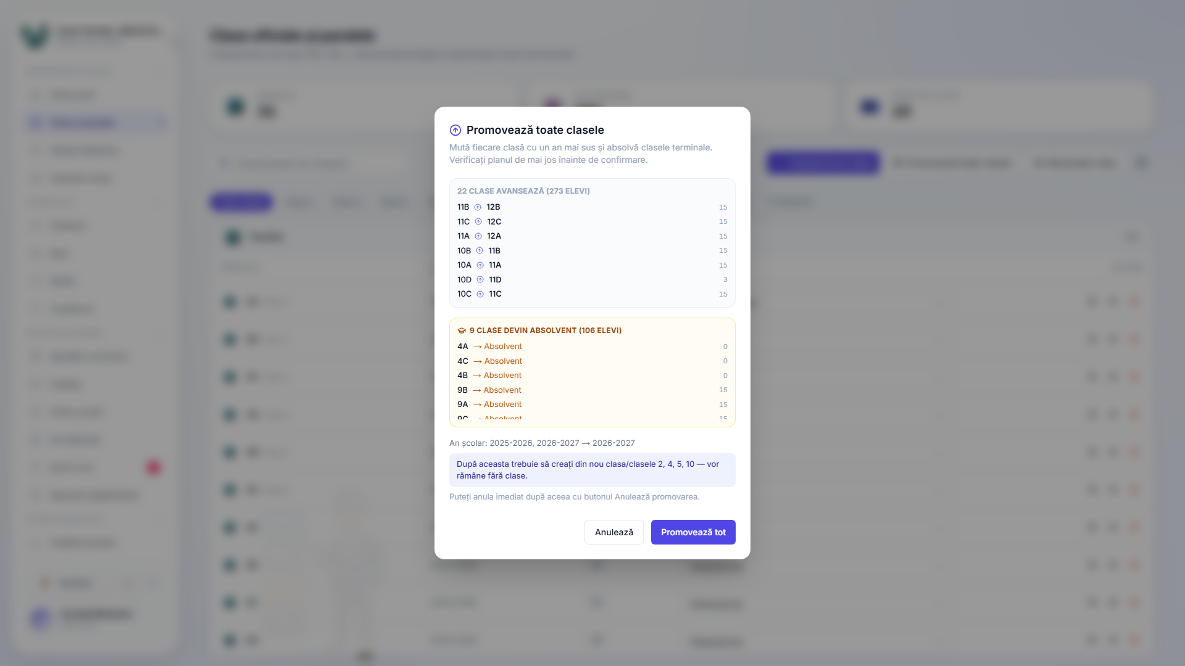
Task: Click the An școlar 2025-2026 line
Action: point(542,443)
